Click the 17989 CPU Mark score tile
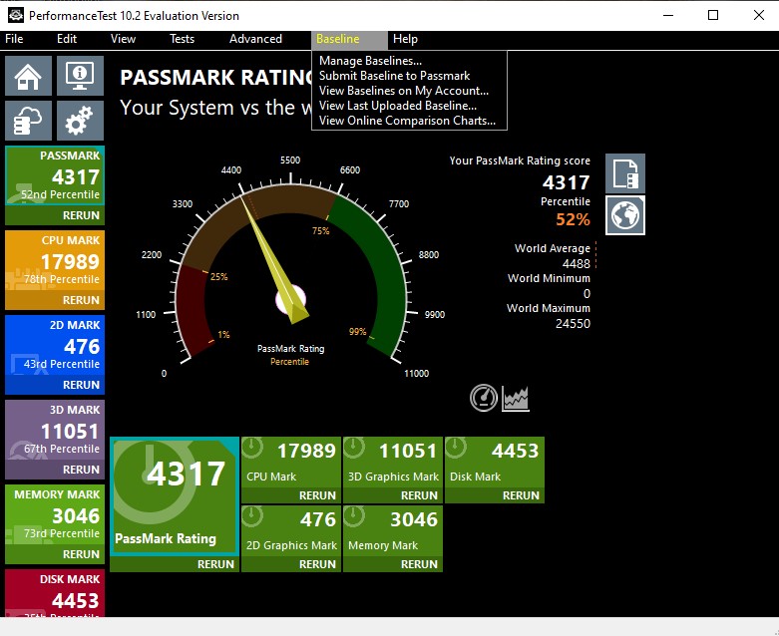Viewport: 779px width, 636px height. [291, 463]
